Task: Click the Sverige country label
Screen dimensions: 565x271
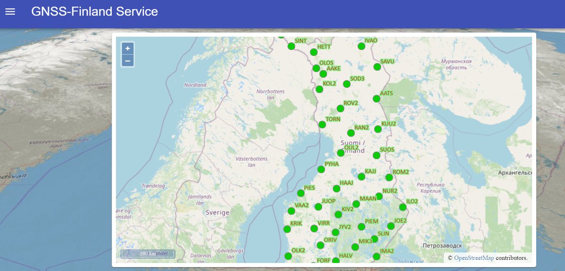Action: (218, 212)
